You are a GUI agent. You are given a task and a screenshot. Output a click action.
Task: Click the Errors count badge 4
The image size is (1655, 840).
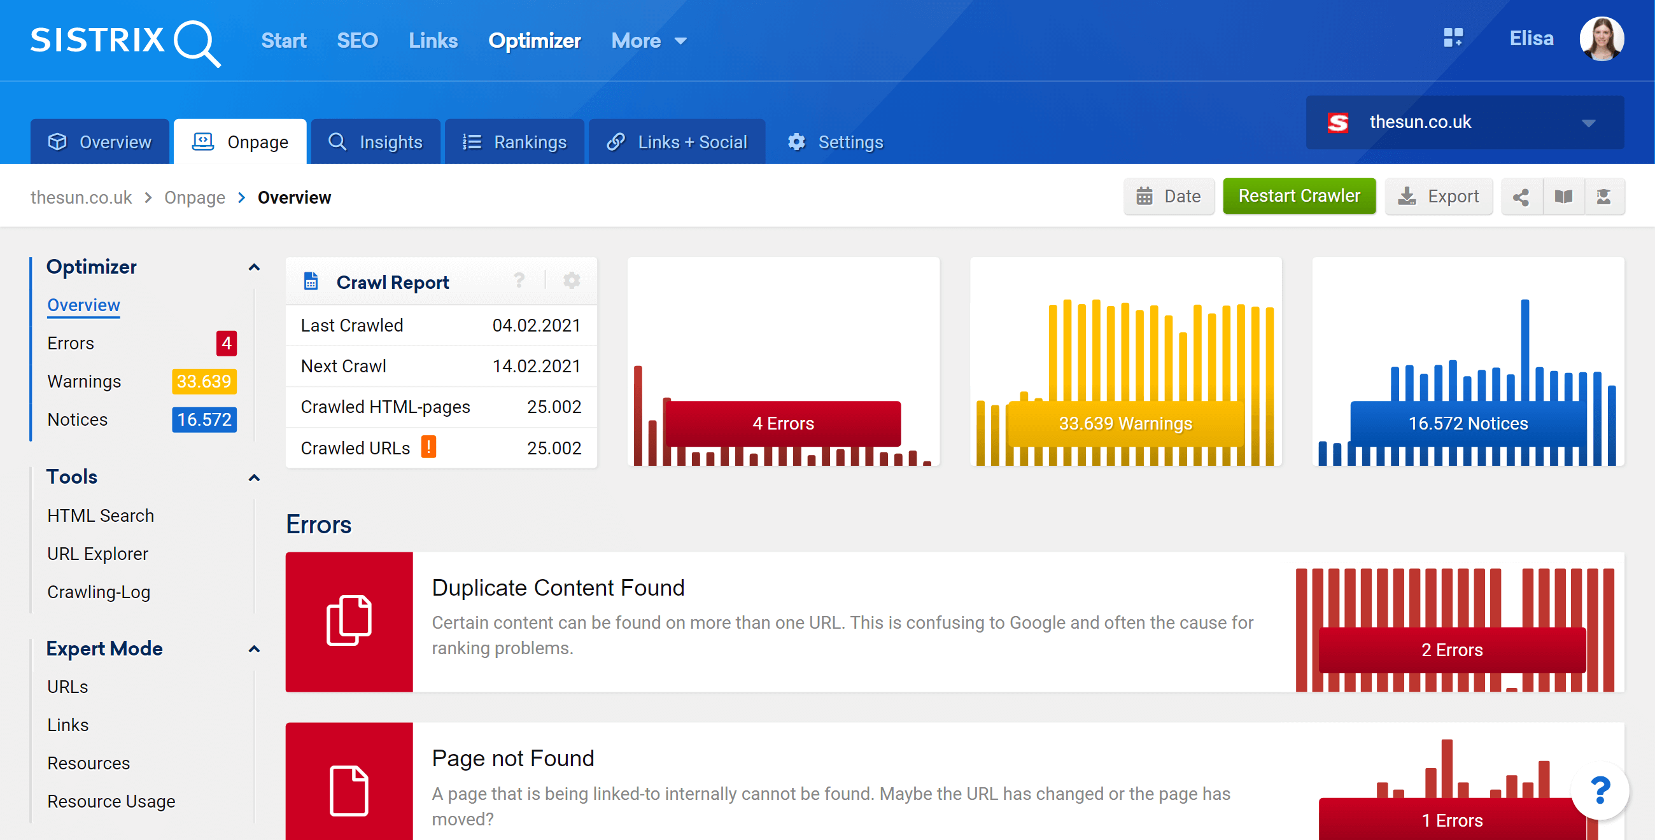pyautogui.click(x=226, y=344)
